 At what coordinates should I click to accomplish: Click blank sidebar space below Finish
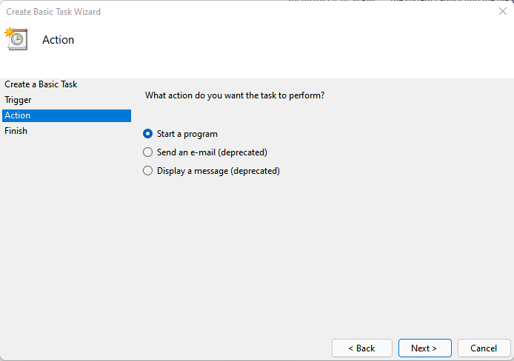click(x=65, y=237)
